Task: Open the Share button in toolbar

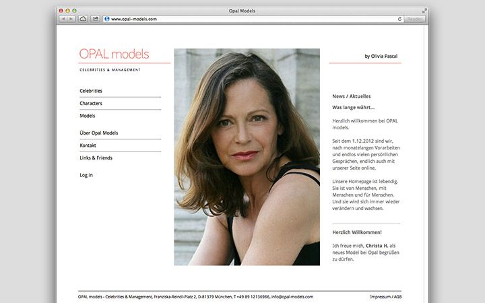Action: coord(95,19)
